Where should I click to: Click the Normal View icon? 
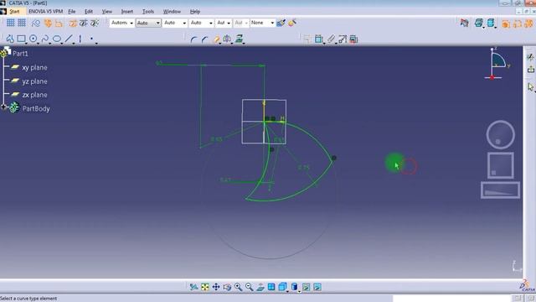[260, 287]
